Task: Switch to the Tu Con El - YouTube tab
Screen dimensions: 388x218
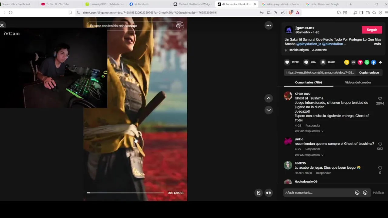Action: click(58, 4)
